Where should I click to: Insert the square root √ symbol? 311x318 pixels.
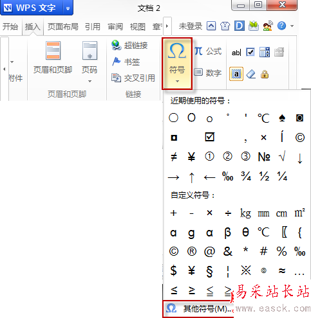[282, 157]
